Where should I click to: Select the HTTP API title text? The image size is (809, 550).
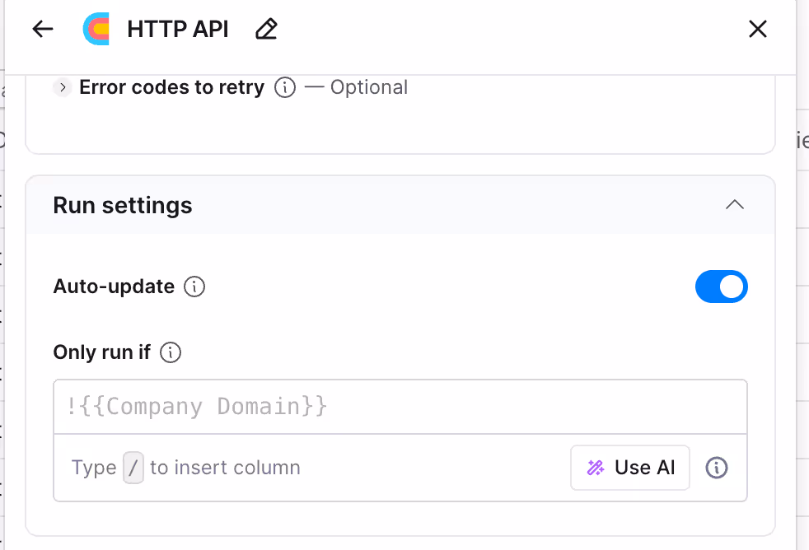[x=178, y=30]
